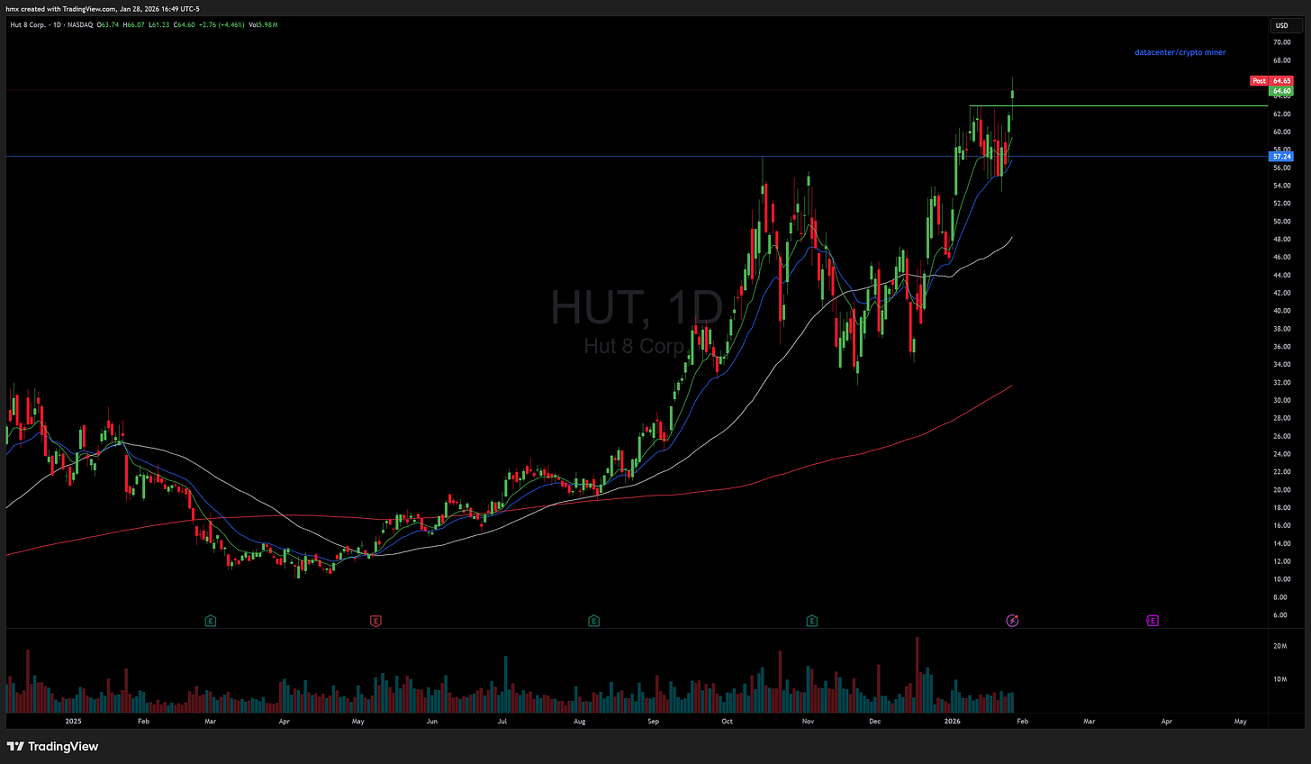Screen dimensions: 1311x764
Task: Click the volume value Vol 5.98M
Action: 263,25
